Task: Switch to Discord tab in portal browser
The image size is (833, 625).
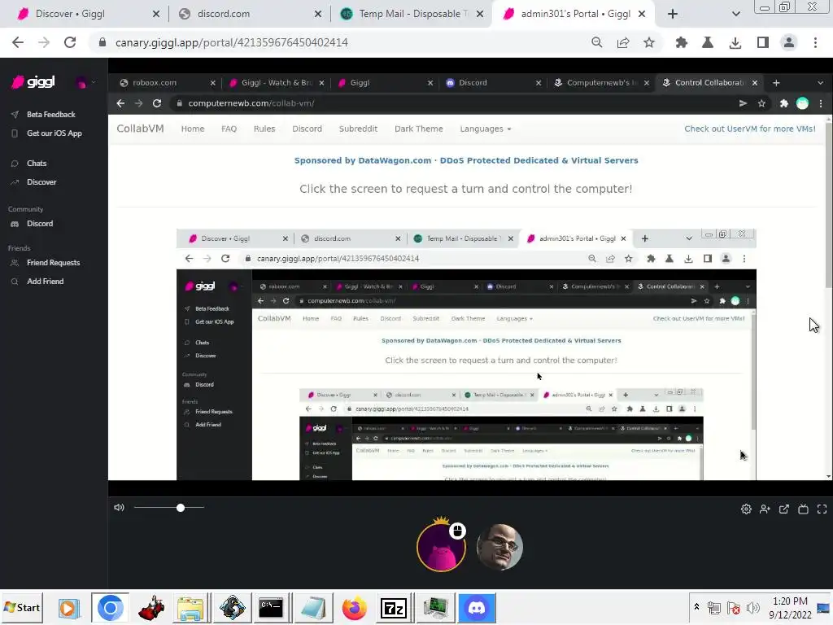Action: pyautogui.click(x=491, y=83)
